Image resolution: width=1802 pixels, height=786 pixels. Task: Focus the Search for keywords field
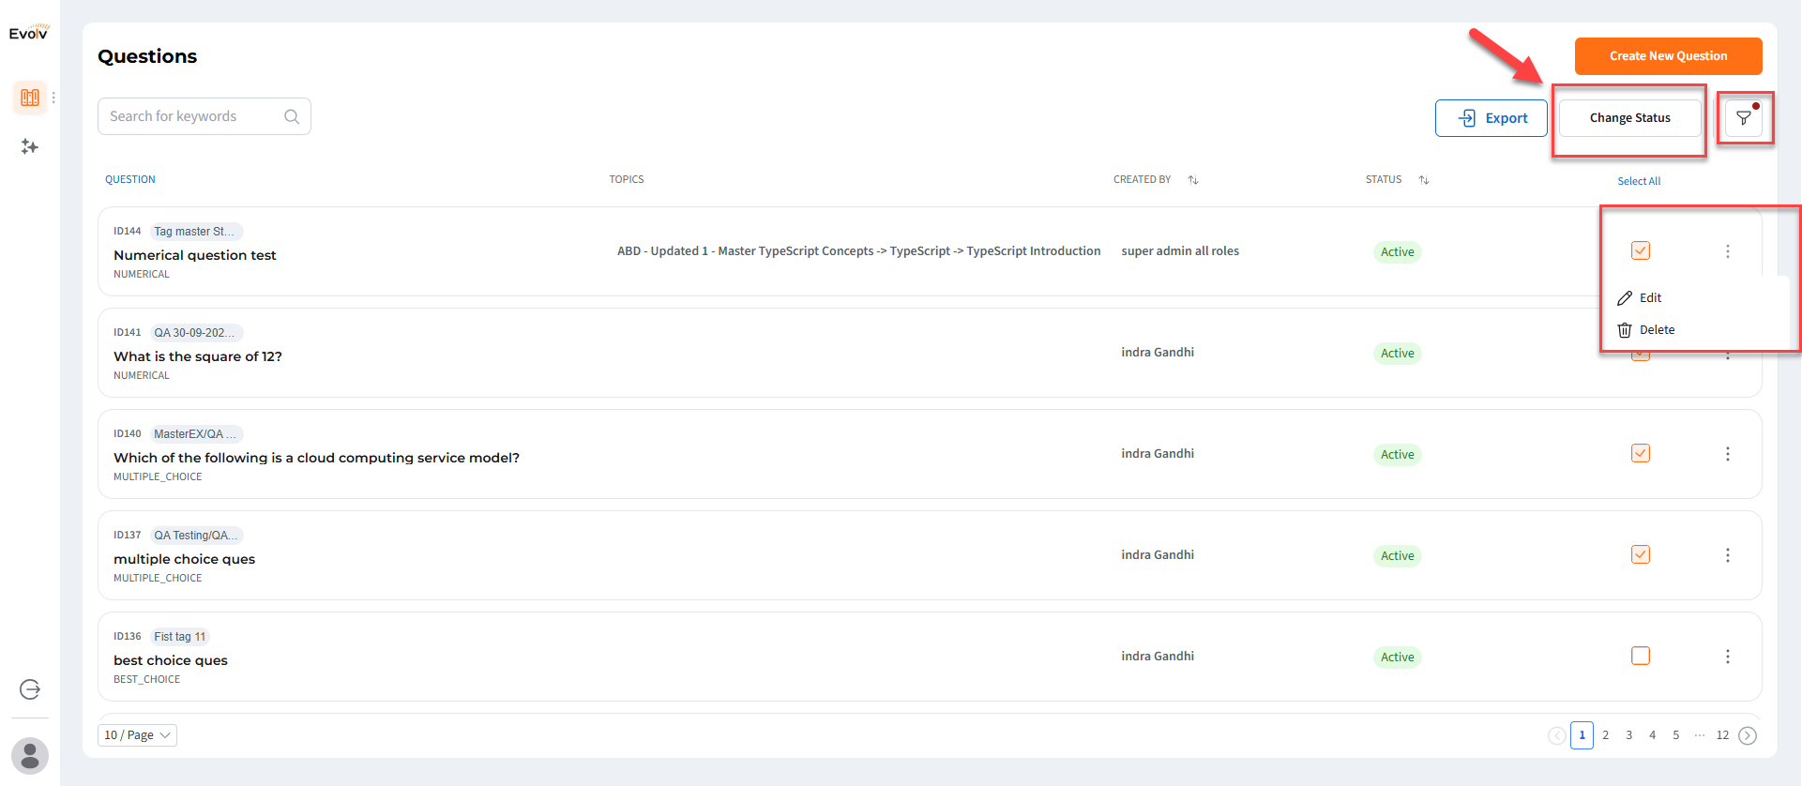tap(204, 116)
